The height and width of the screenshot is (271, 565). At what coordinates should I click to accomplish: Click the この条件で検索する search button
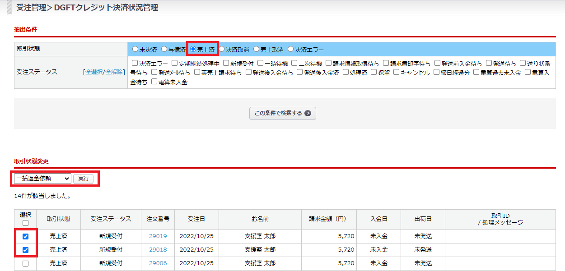coord(282,114)
